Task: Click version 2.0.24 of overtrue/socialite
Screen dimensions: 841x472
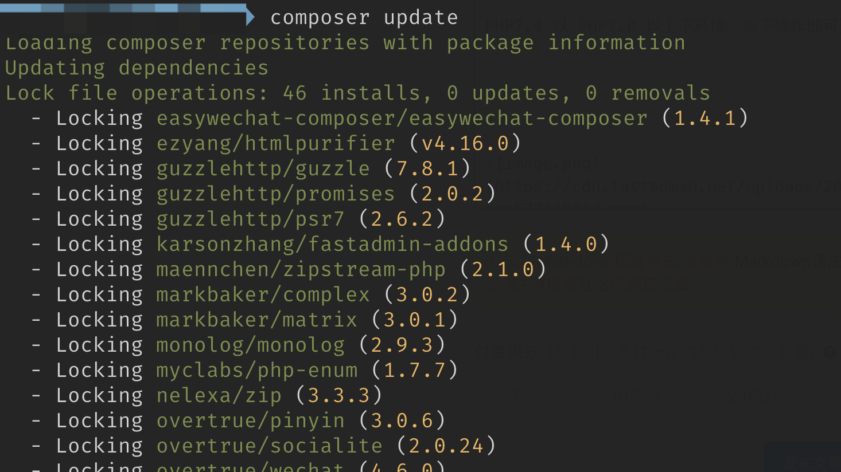Action: [x=446, y=446]
